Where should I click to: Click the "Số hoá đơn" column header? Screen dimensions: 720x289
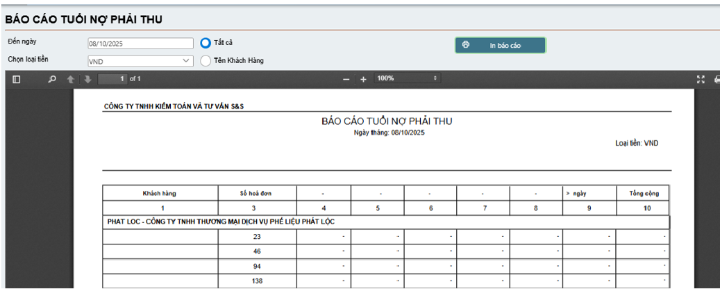tap(257, 193)
